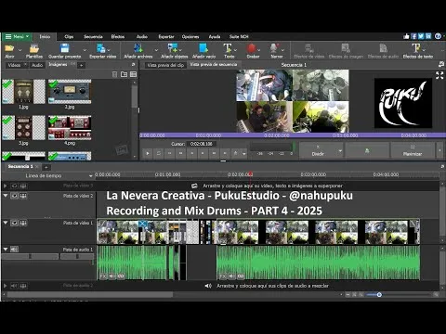Switch the media bin list view icon
Screen dimensions: 446x334
point(133,74)
